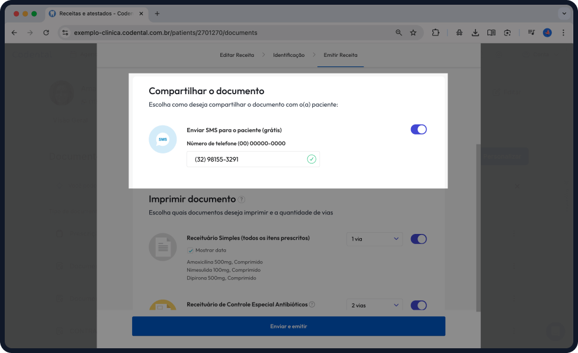This screenshot has height=353, width=578.
Task: Click the SMS bubble icon
Action: tap(162, 140)
